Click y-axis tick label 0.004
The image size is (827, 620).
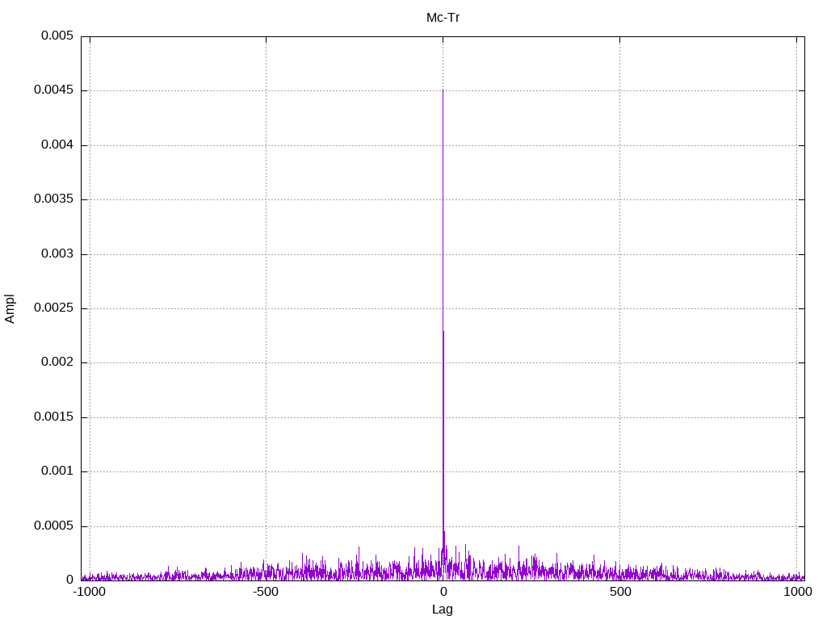click(x=57, y=145)
